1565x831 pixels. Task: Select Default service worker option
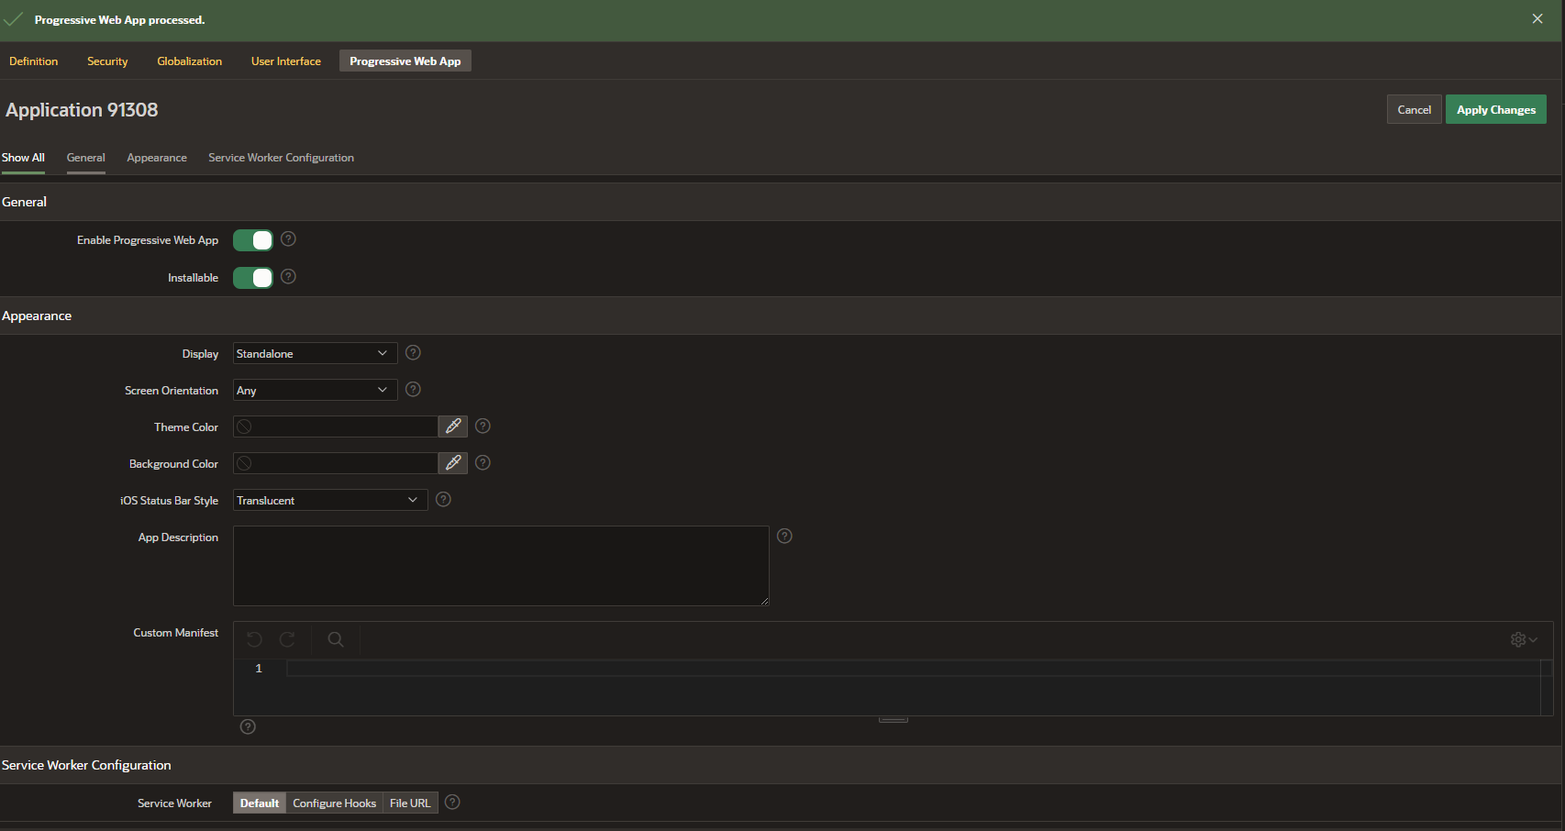point(260,803)
